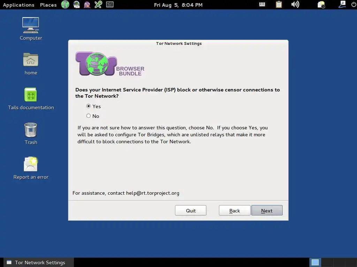Launch the Terminal icon in top panel
The width and height of the screenshot is (357, 267).
110,5
